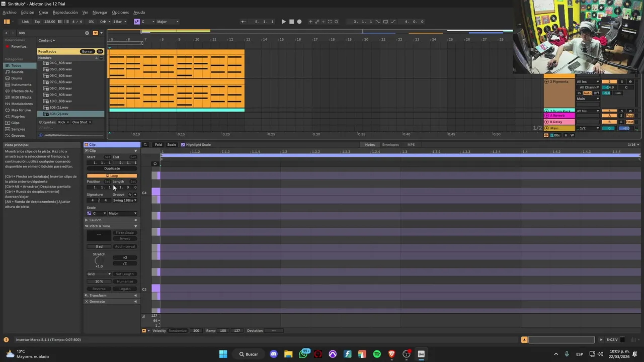
Task: Toggle the Highlight Scale checkbox
Action: (x=183, y=145)
